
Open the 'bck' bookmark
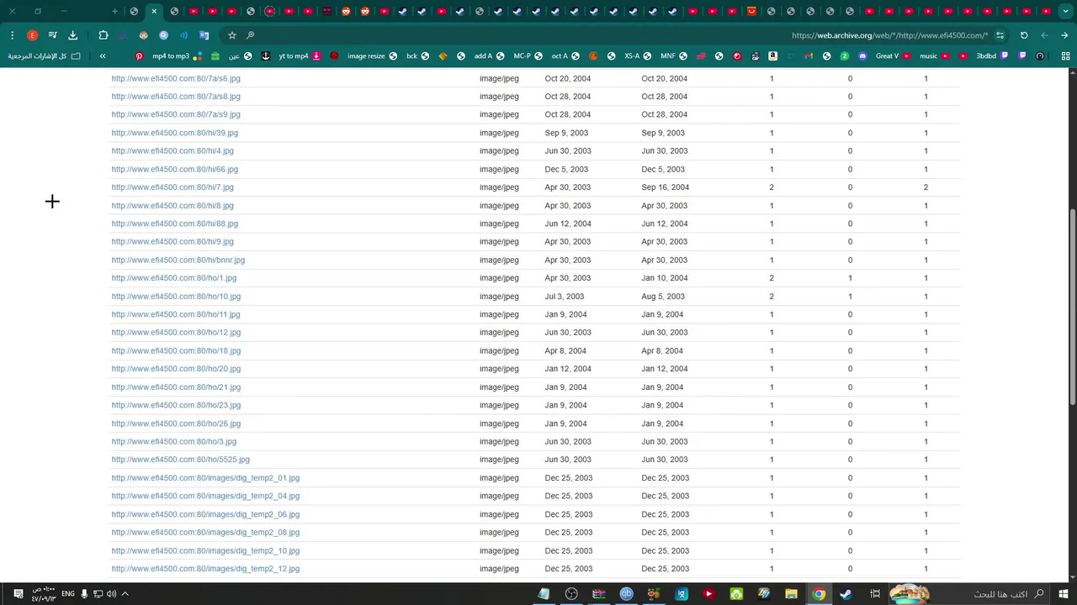[418, 56]
